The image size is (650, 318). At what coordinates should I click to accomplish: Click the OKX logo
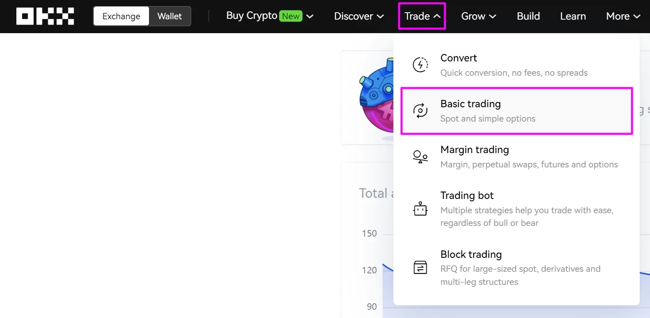[45, 16]
